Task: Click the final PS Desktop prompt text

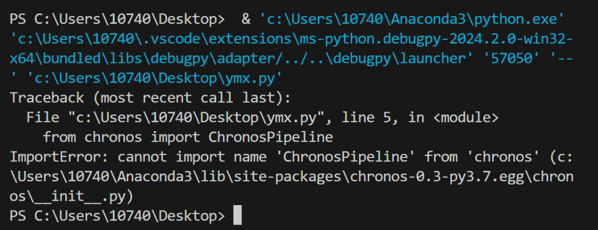Action: pyautogui.click(x=116, y=215)
